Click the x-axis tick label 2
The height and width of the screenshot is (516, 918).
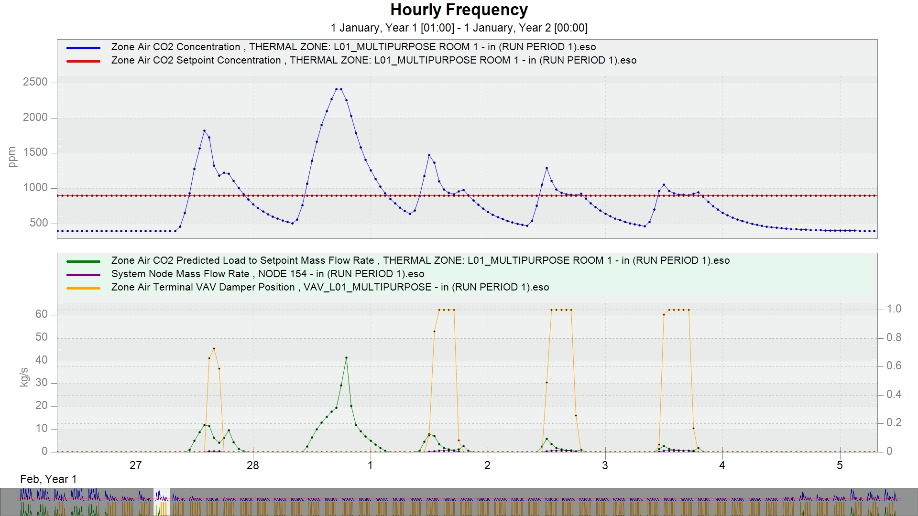(487, 465)
